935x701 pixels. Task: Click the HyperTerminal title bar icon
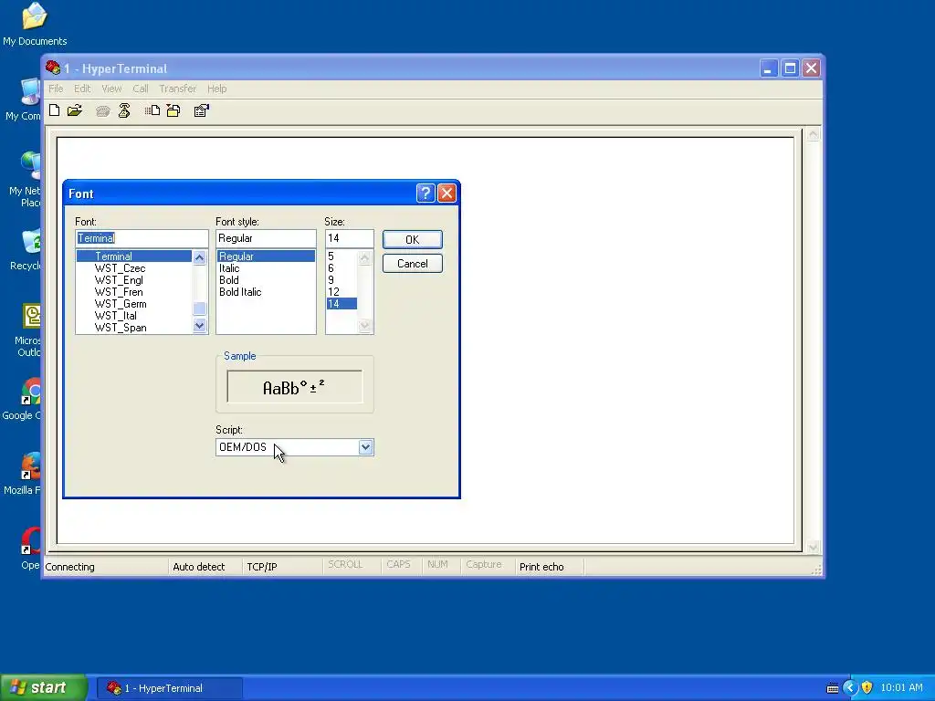(x=53, y=68)
